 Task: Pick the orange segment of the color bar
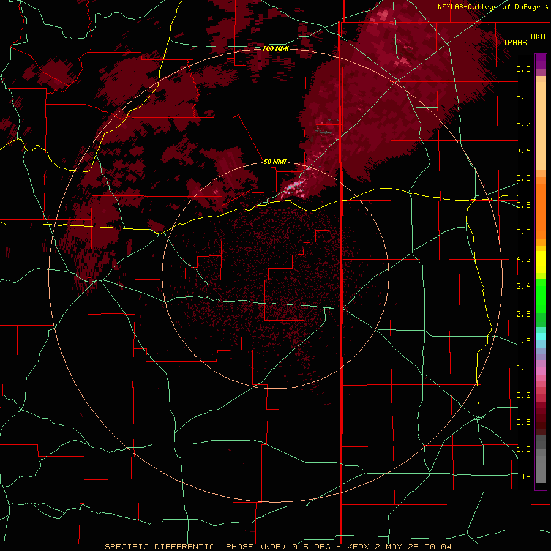(541, 211)
